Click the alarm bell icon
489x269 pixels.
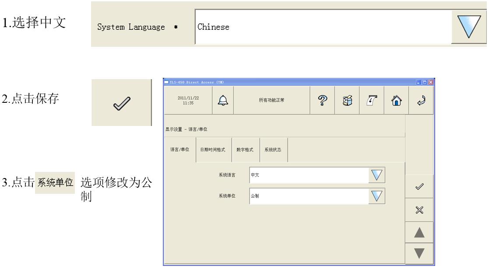(x=223, y=100)
